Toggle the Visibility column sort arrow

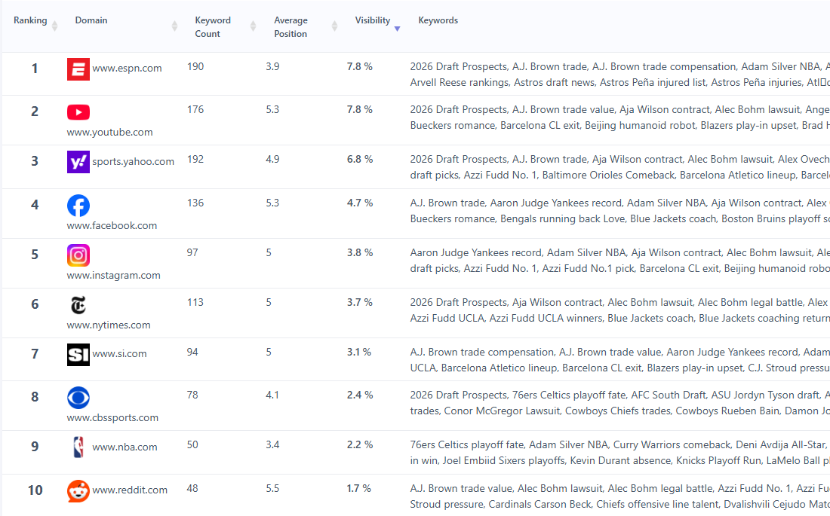(x=397, y=29)
